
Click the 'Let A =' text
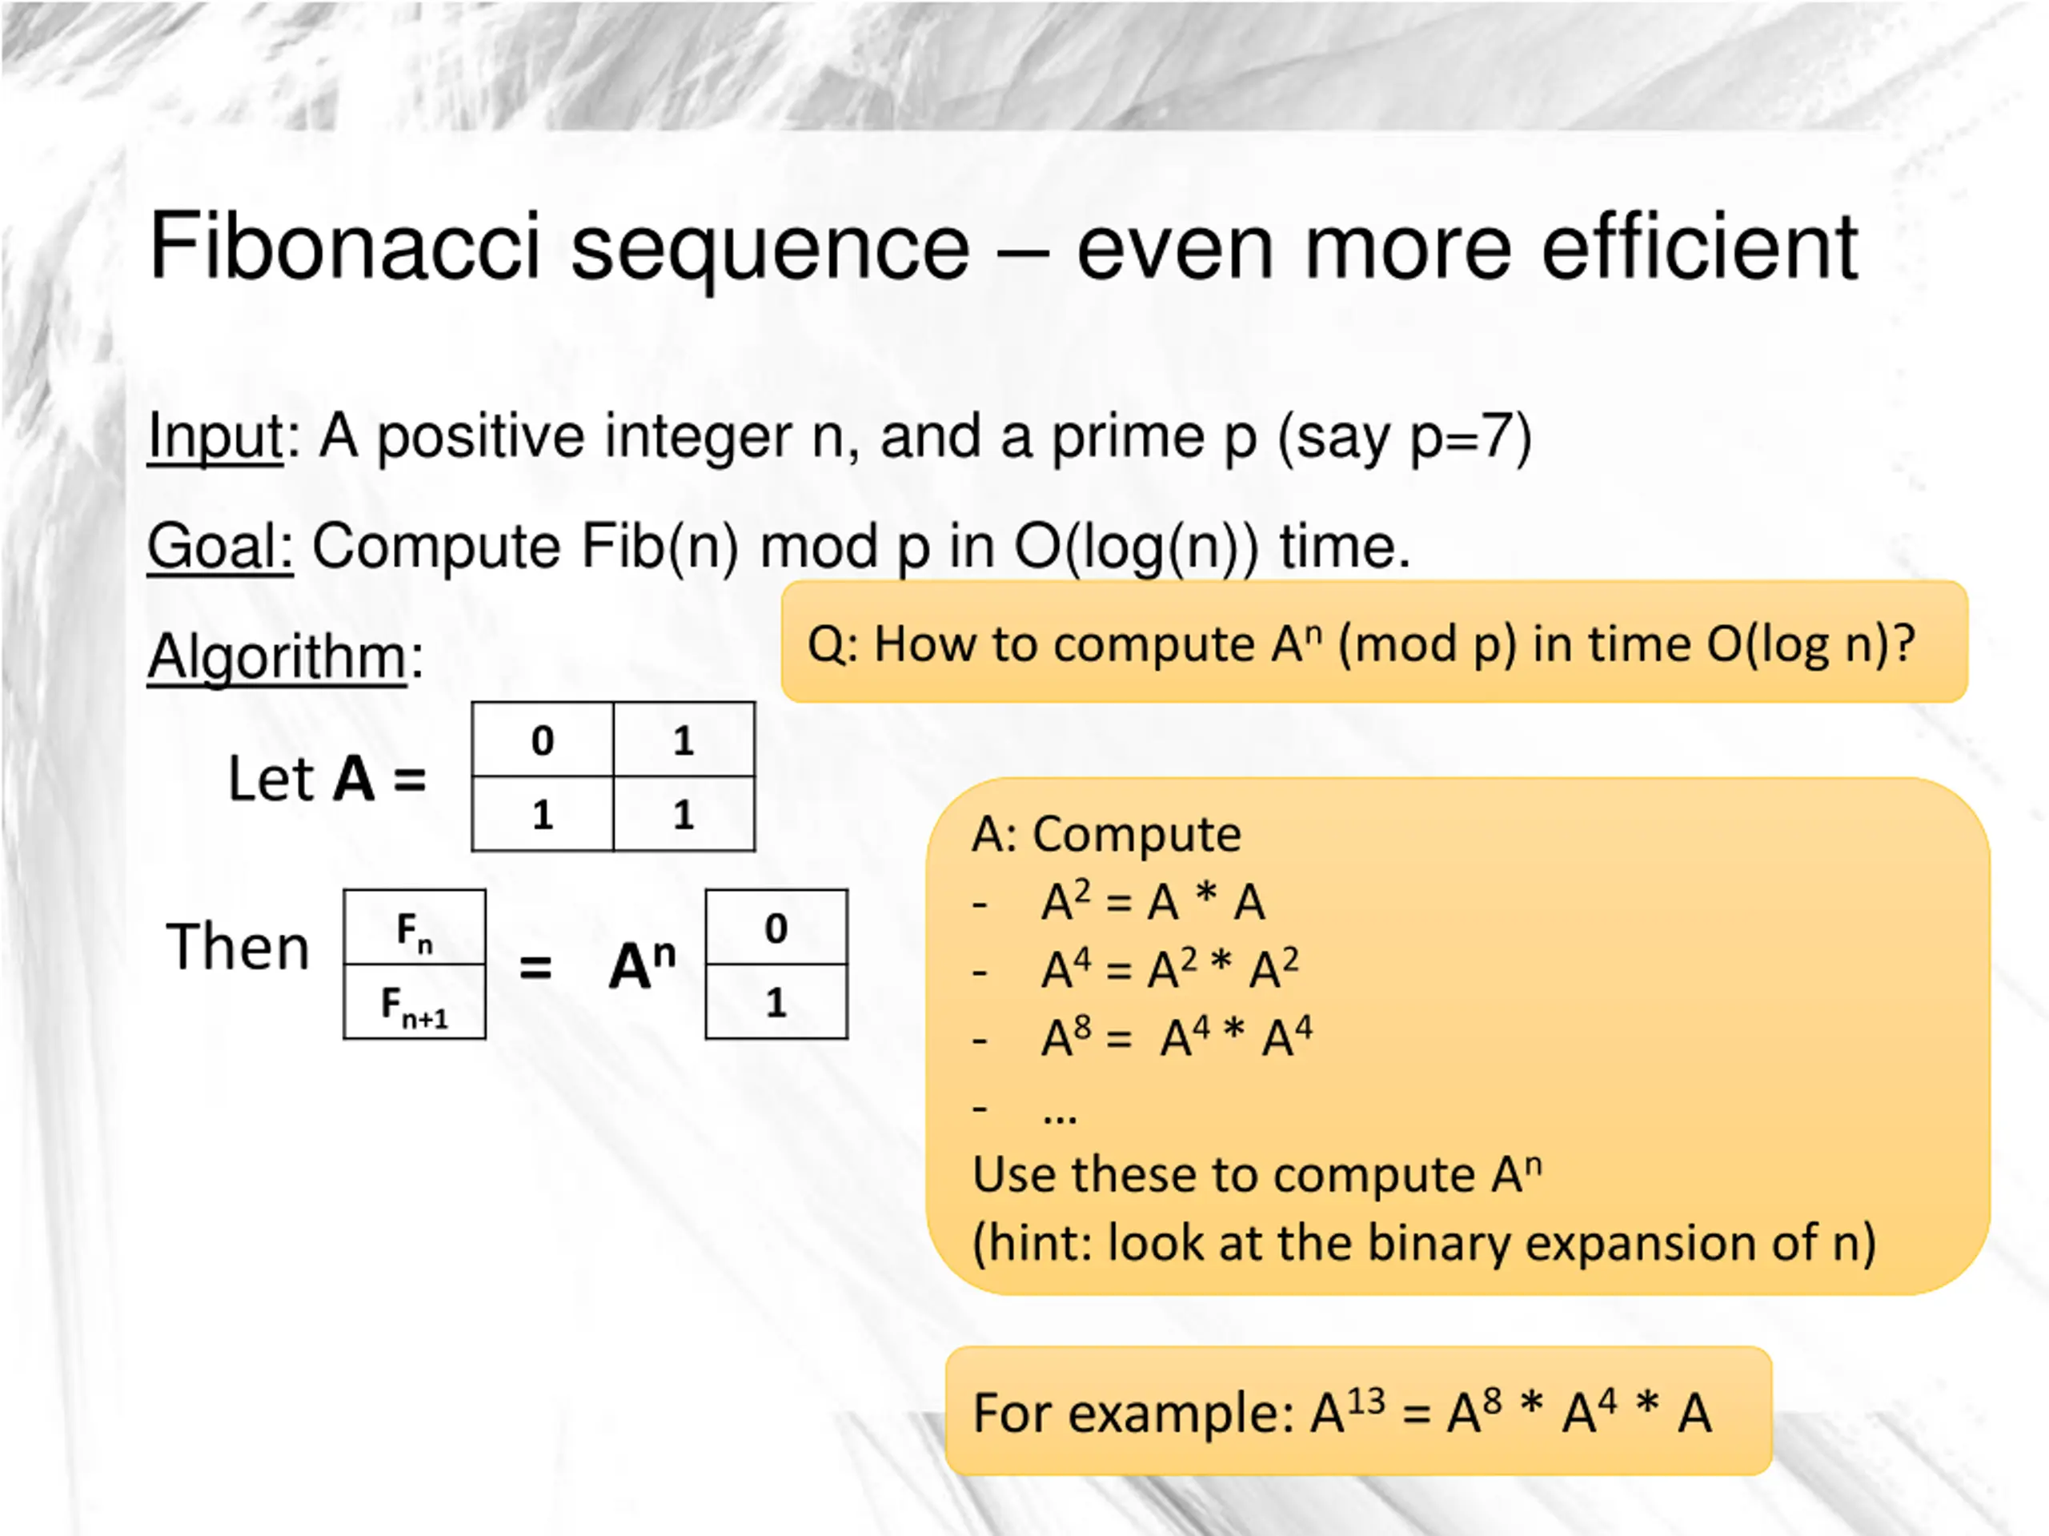coord(327,778)
